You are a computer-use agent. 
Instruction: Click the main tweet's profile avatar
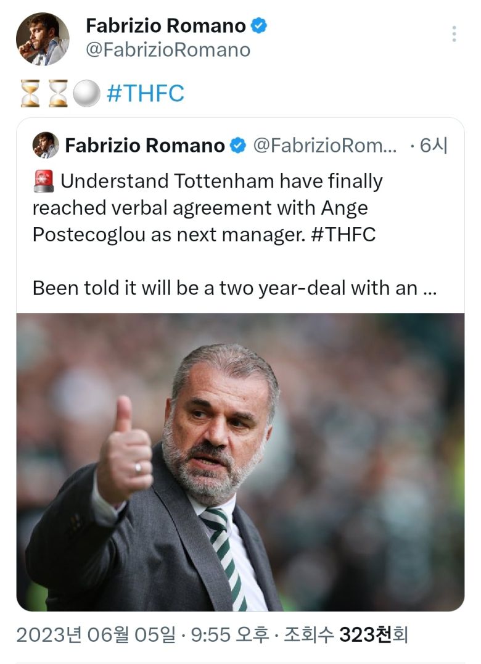43,38
